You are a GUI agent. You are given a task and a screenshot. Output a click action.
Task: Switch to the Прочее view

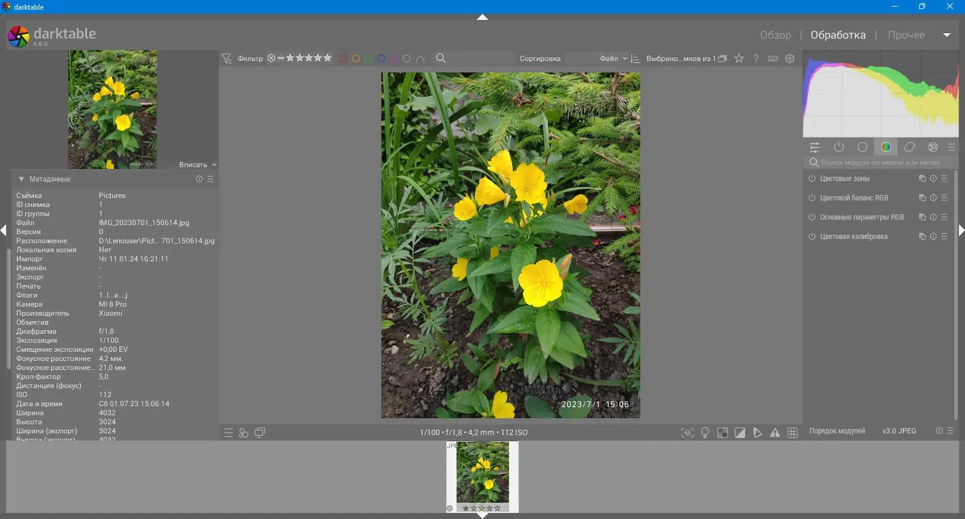pos(906,35)
